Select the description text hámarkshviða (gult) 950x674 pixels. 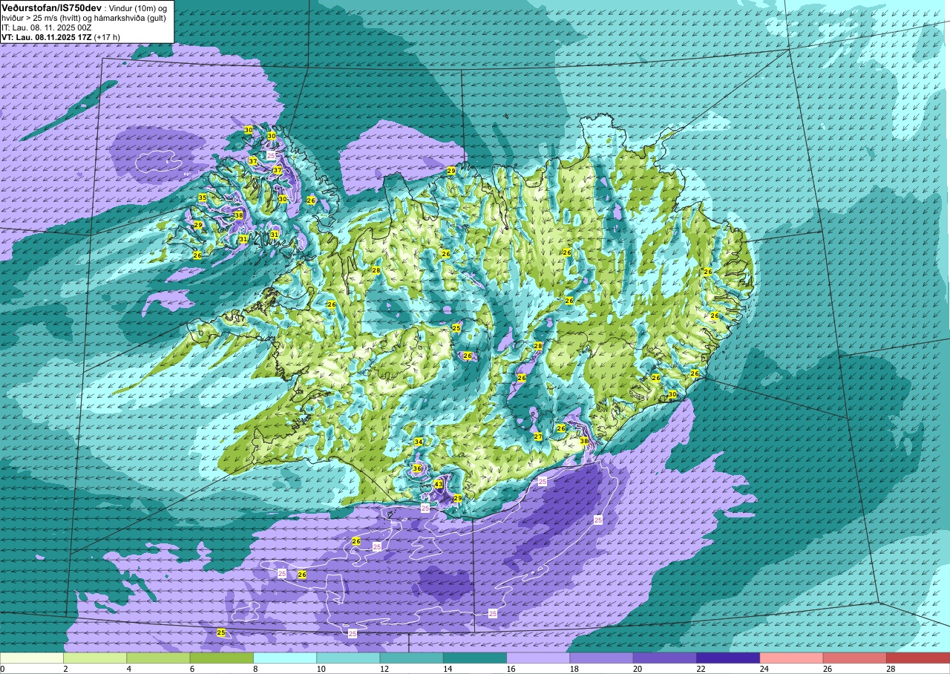[x=126, y=18]
